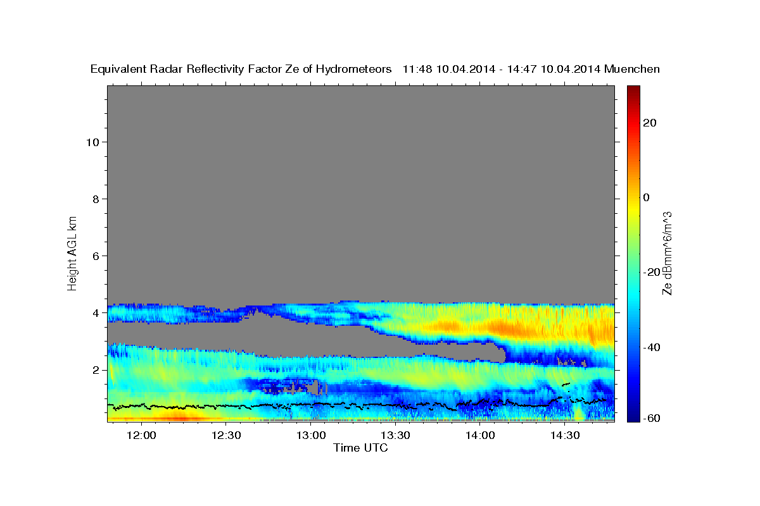This screenshot has width=760, height=506.
Task: Click the 13:30 time tick label
Action: 396,436
